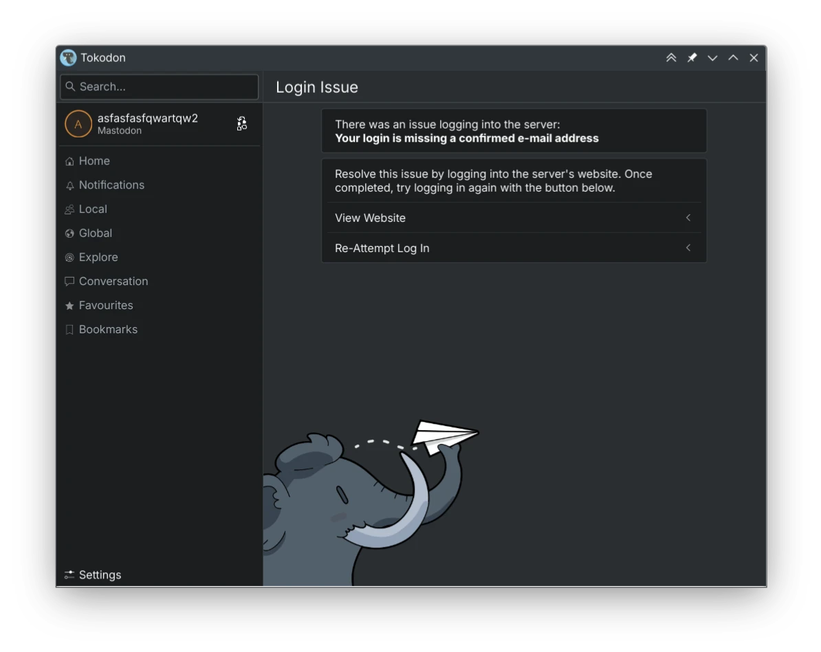Toggle keep-above double chevron in title bar
821x652 pixels.
click(670, 58)
